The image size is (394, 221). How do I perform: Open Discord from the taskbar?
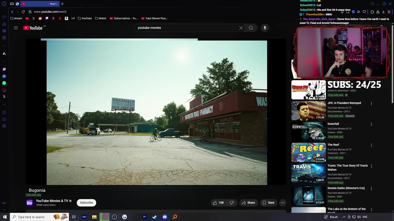click(165, 217)
